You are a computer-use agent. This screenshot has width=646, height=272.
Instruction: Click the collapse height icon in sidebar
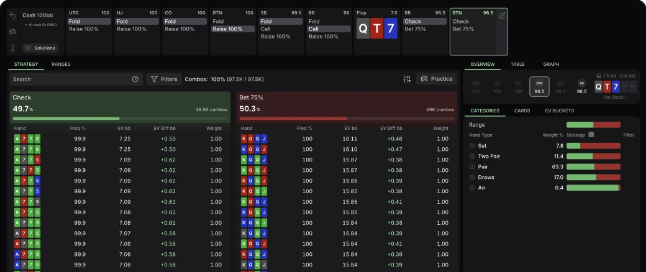pos(13,48)
